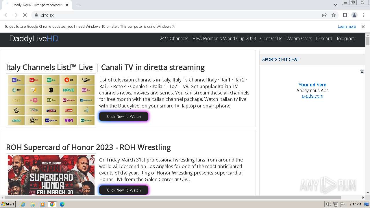The width and height of the screenshot is (370, 208).
Task: Launch Internet Explorer from taskbar
Action: [23, 204]
